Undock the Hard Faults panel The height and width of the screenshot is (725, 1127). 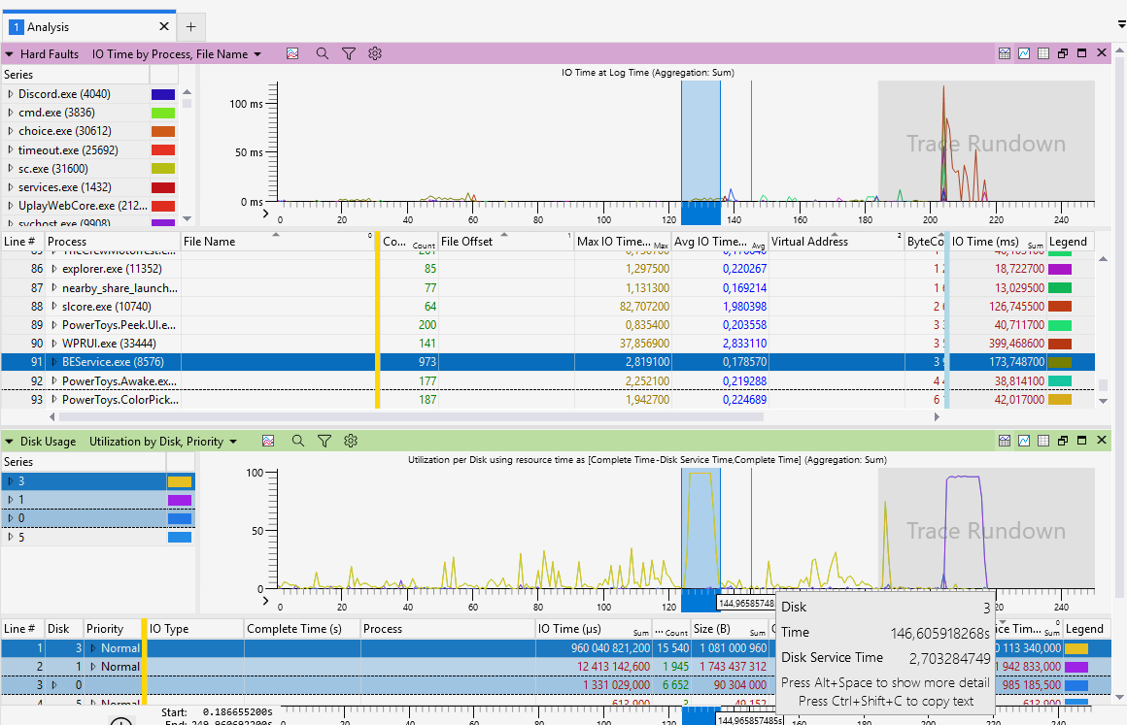pos(1062,53)
